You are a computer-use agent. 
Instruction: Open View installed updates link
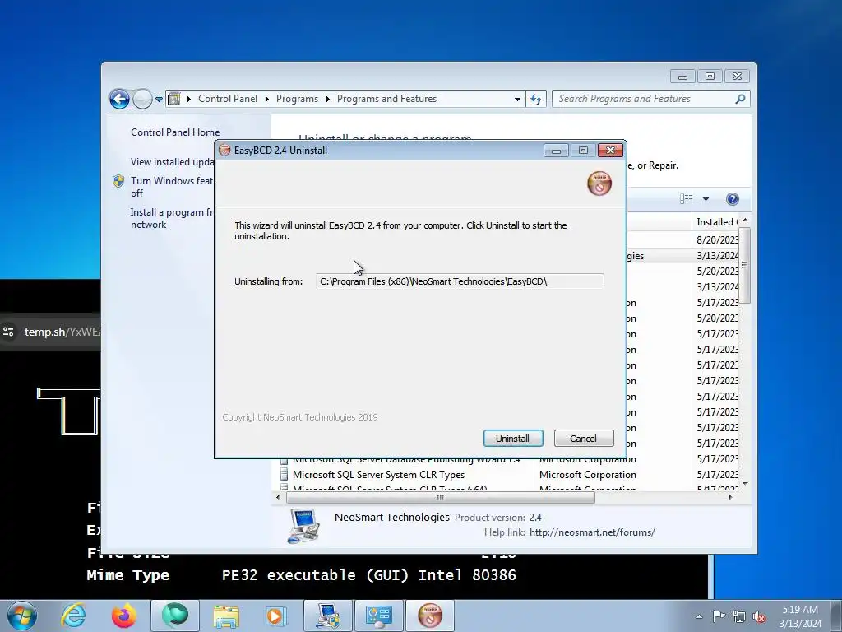pos(173,162)
